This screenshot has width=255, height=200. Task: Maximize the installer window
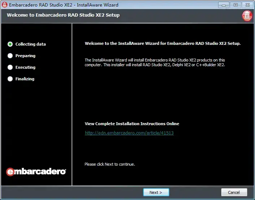(235, 5)
